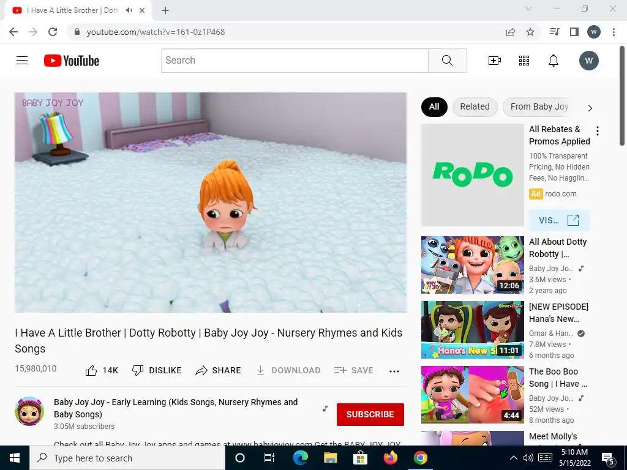The height and width of the screenshot is (470, 627).
Task: Go to YouTube home via logo
Action: [x=72, y=61]
